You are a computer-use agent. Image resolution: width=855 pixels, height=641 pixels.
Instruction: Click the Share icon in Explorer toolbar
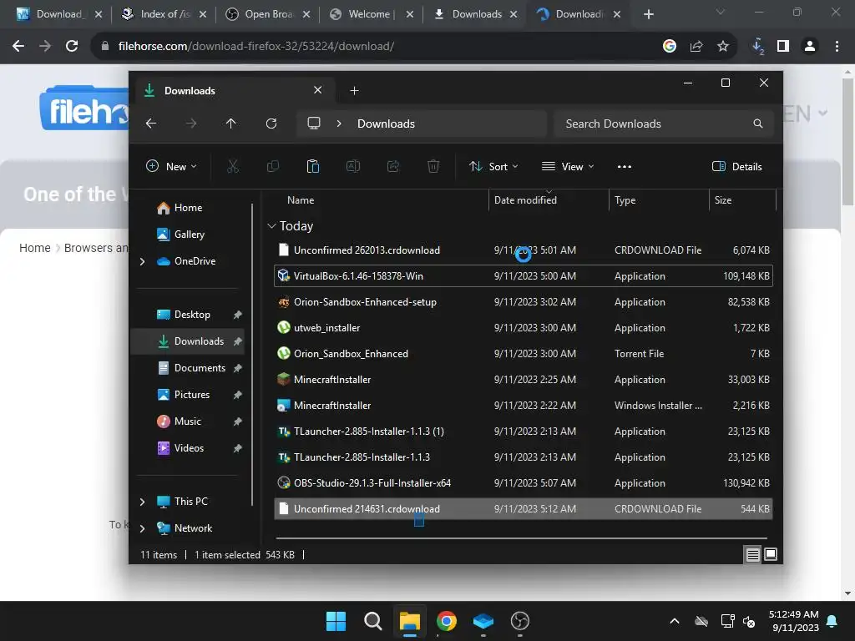pos(393,166)
